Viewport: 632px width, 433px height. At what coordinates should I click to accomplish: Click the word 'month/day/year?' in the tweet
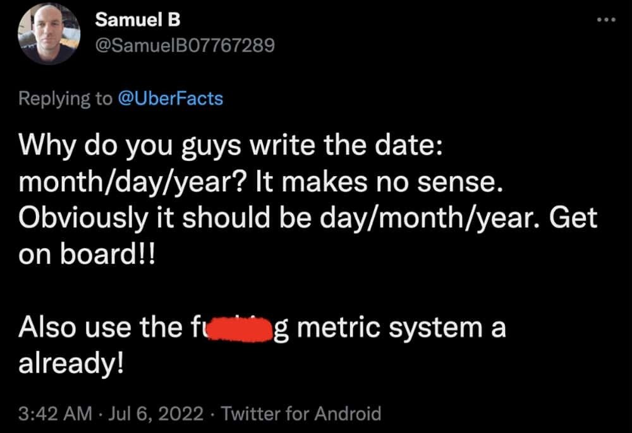(x=131, y=182)
